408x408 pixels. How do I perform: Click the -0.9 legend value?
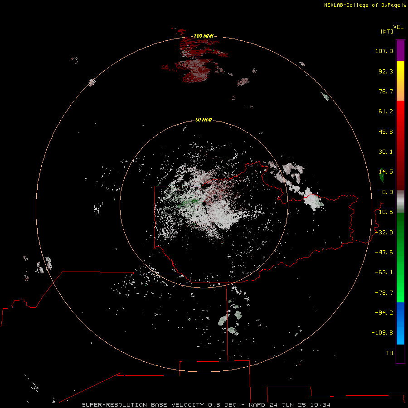coord(386,192)
